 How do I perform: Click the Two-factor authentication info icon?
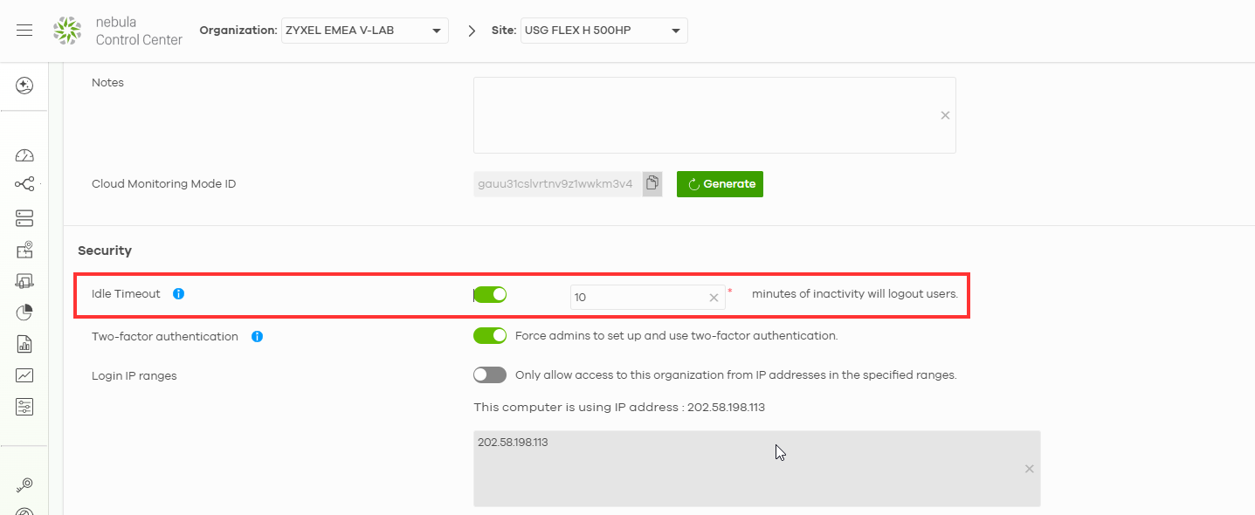coord(257,336)
